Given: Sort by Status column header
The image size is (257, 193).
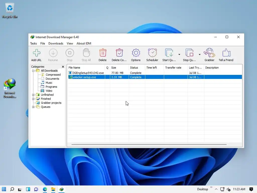Looking at the screenshot, I should tap(137, 68).
